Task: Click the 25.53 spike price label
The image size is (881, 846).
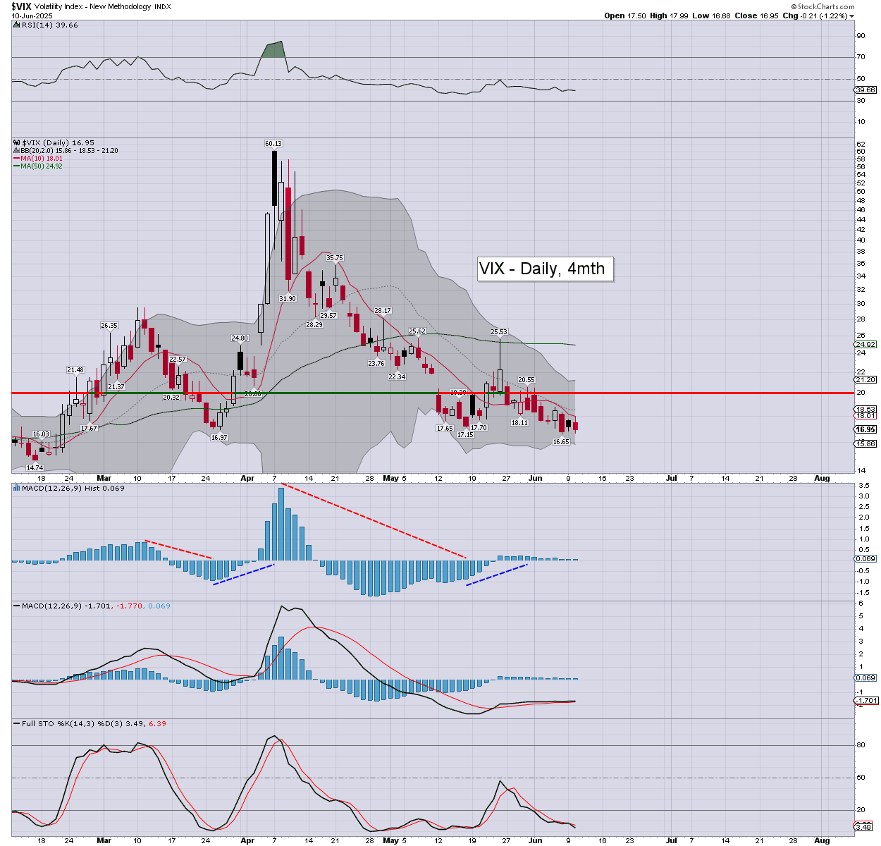Action: 499,331
